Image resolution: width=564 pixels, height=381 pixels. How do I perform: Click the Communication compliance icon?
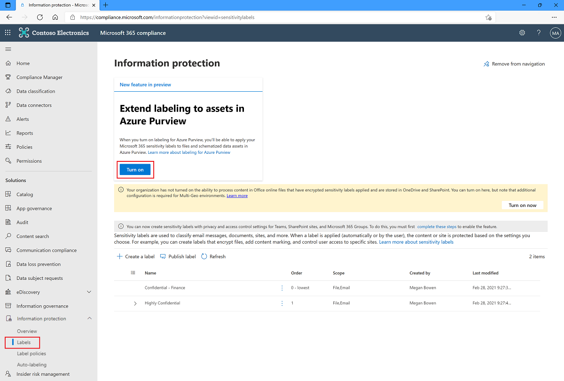point(8,250)
